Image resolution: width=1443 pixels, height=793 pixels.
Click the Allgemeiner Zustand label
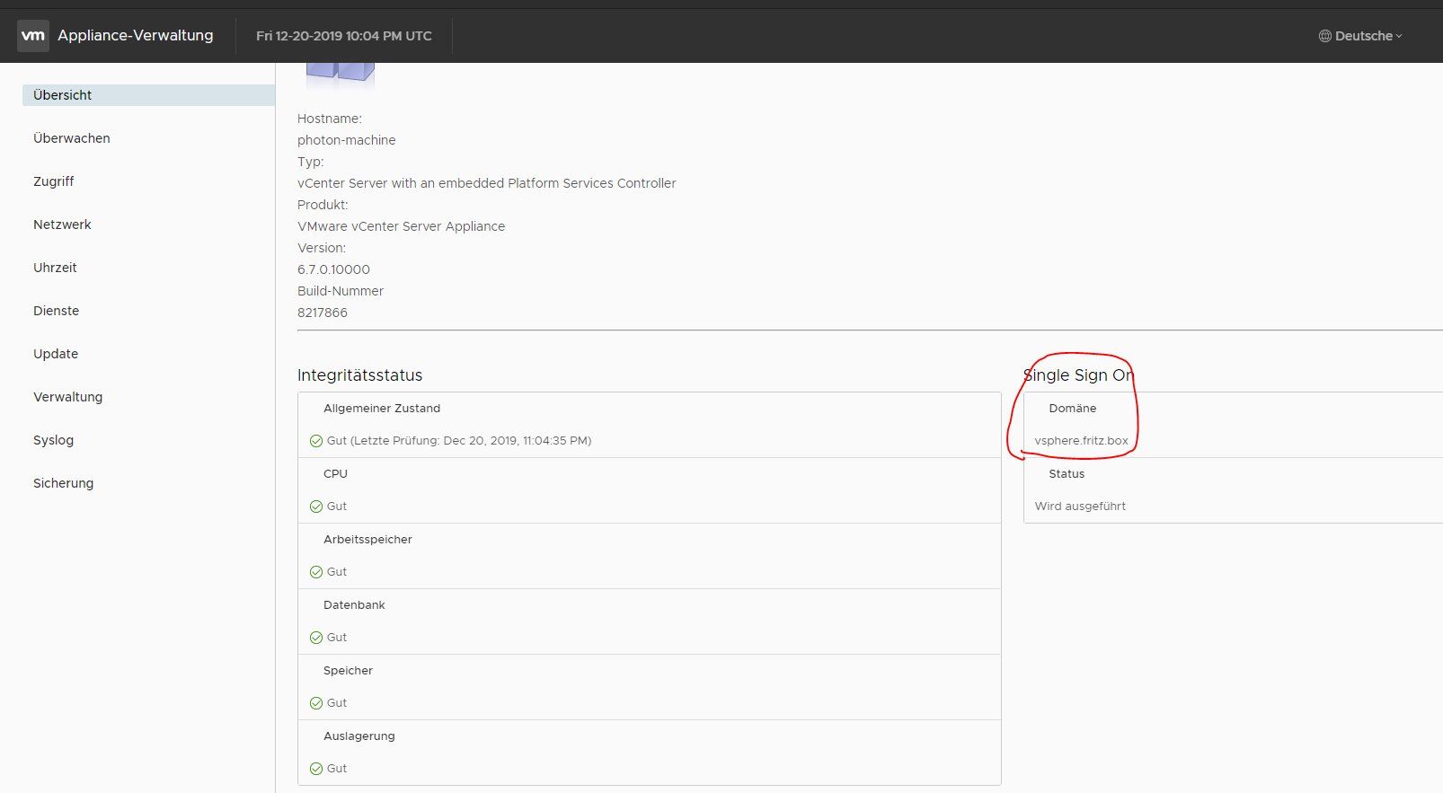(382, 409)
